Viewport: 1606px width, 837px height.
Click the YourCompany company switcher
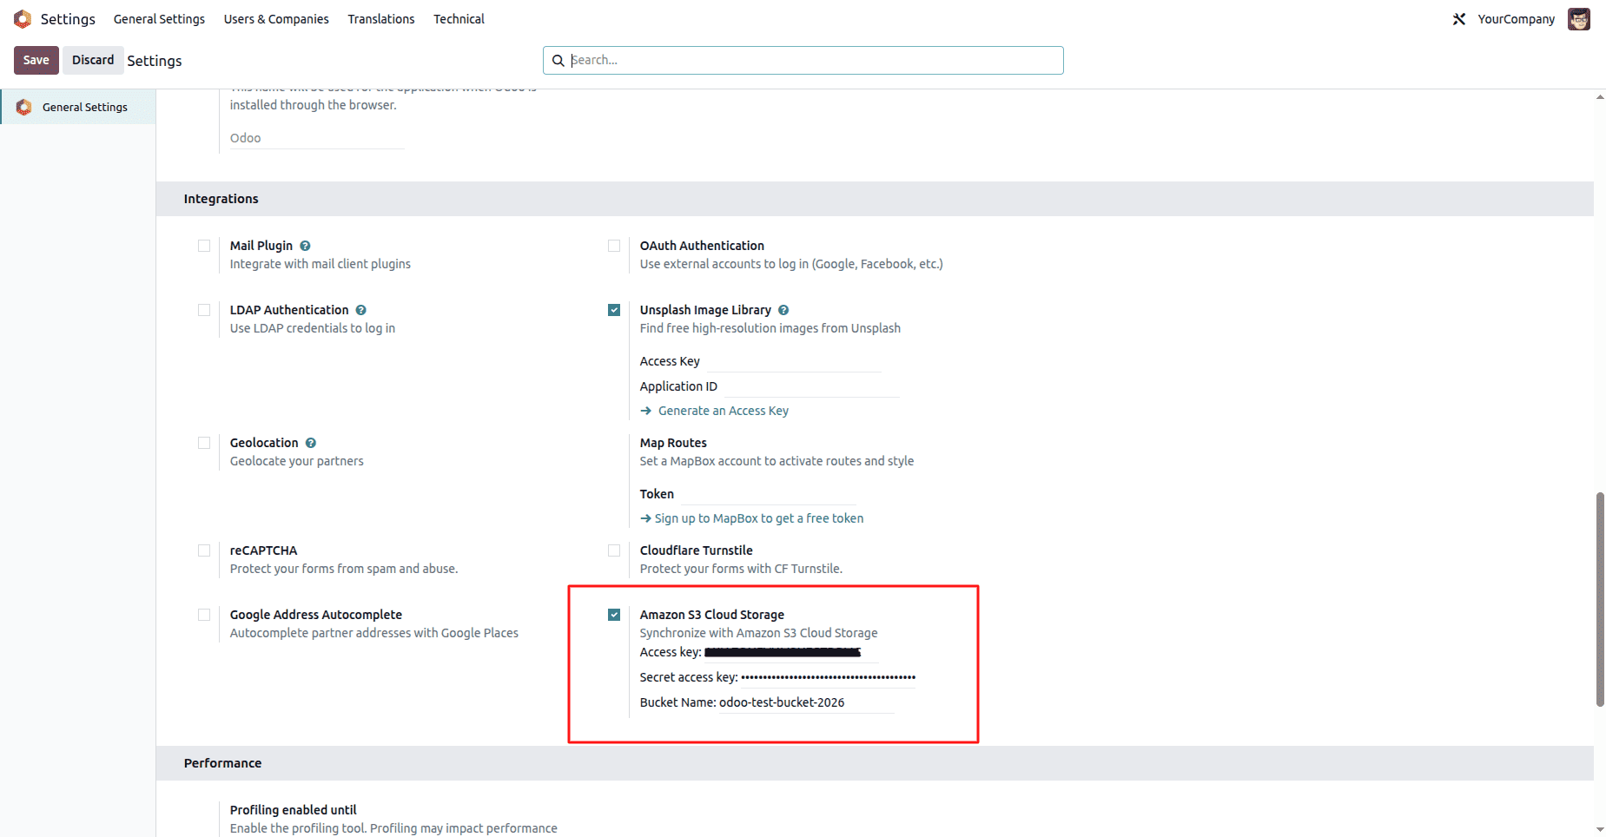[x=1517, y=19]
